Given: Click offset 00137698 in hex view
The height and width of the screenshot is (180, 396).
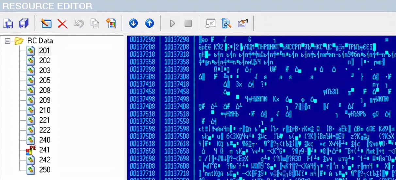Looking at the screenshot, I should pyautogui.click(x=142, y=159).
